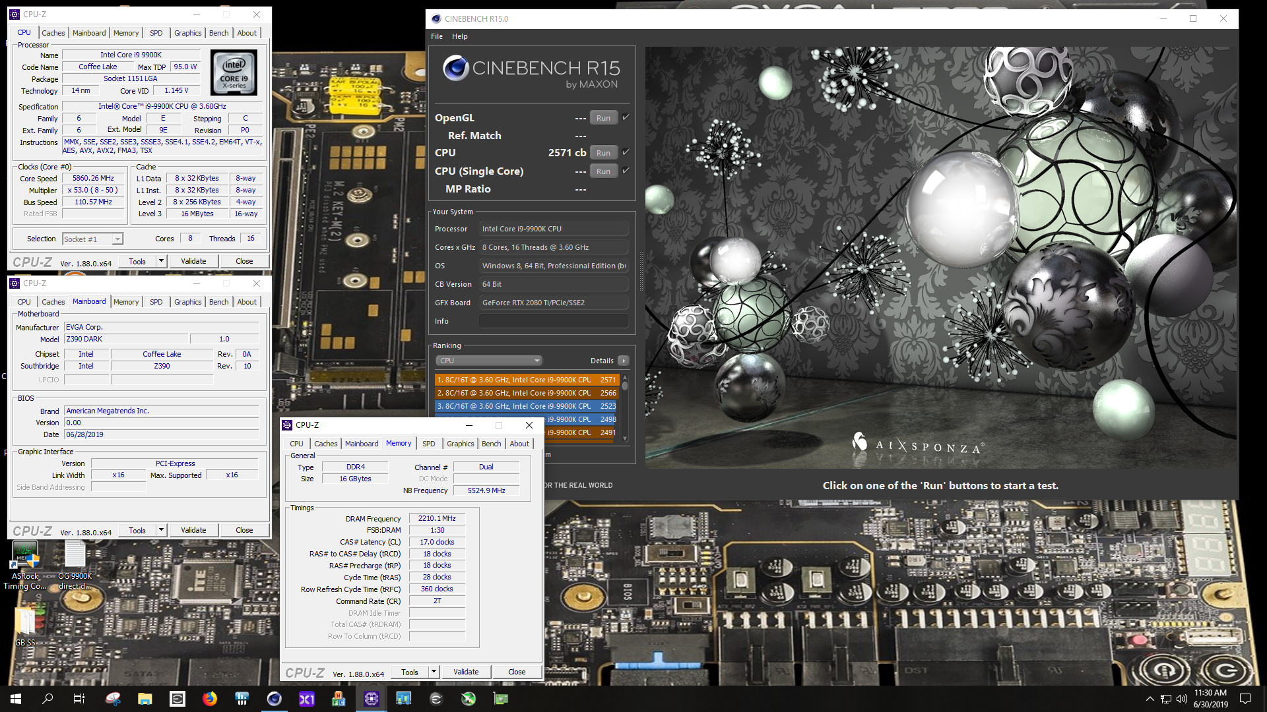Viewport: 1267px width, 712px height.
Task: Select ASRock Timing Configurator desktop icon
Action: coord(25,566)
